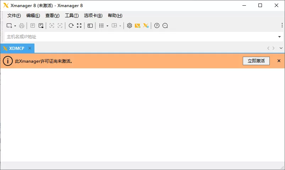Open the pane layout dropdown arrow
Screen dimensions: 285x170
(x=120, y=26)
